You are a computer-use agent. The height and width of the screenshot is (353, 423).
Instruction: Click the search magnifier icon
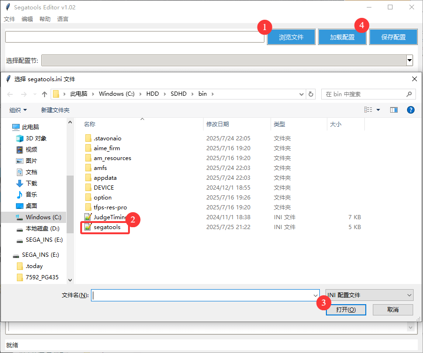click(x=409, y=94)
